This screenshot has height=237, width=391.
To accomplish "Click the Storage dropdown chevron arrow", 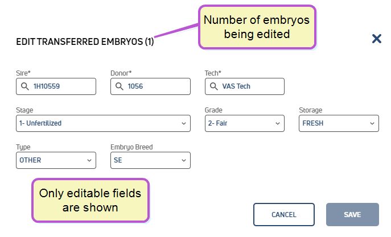I will pyautogui.click(x=372, y=123).
